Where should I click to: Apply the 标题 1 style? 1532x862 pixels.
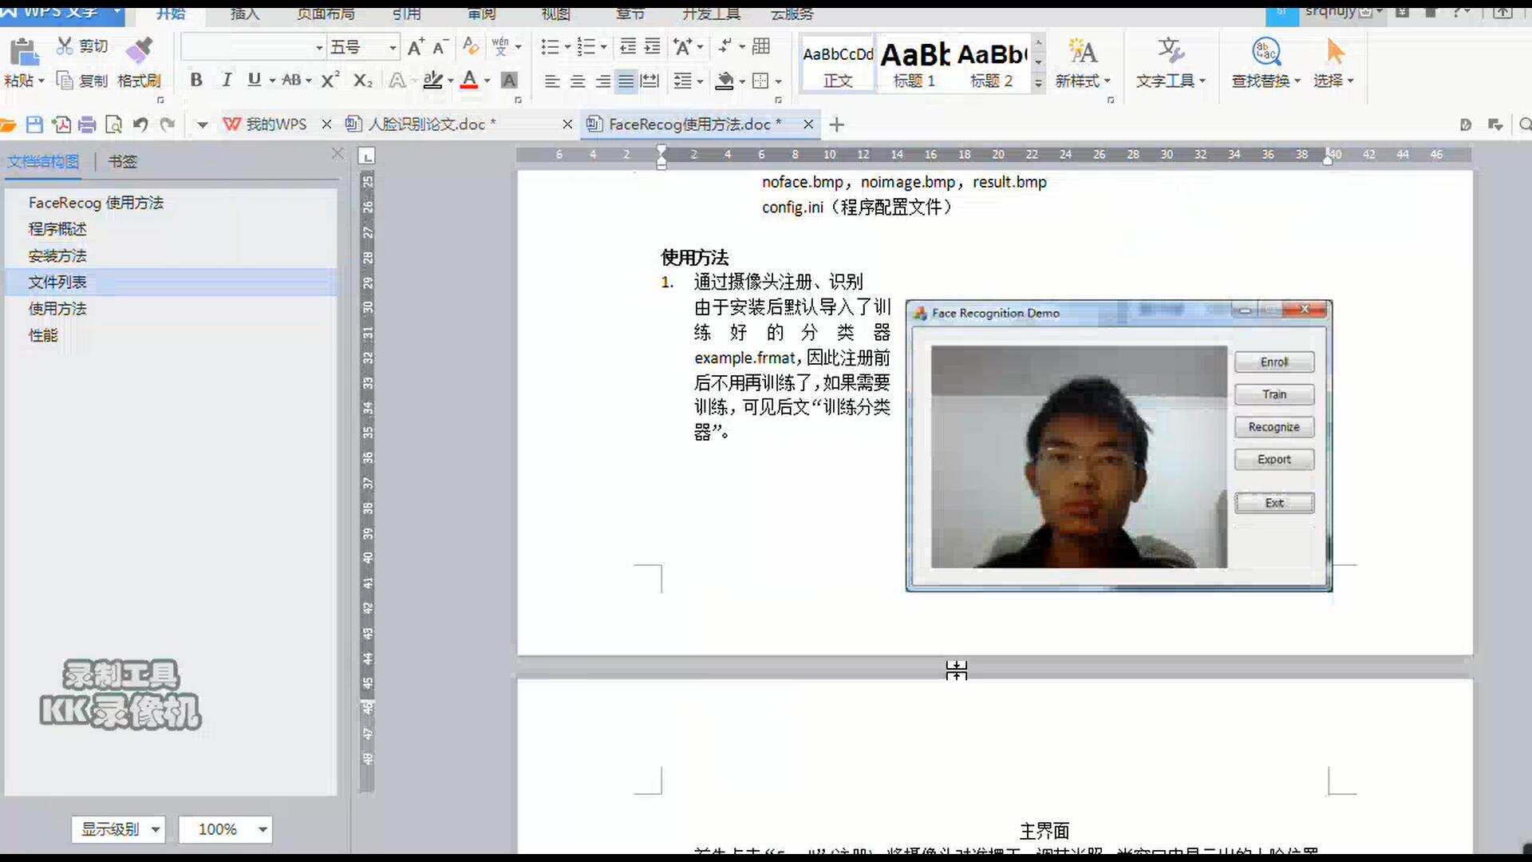tap(914, 64)
